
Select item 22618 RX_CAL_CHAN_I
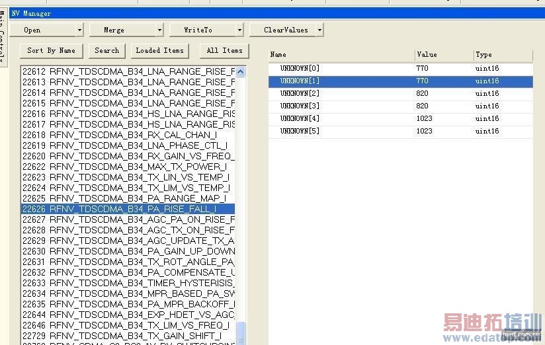128,135
